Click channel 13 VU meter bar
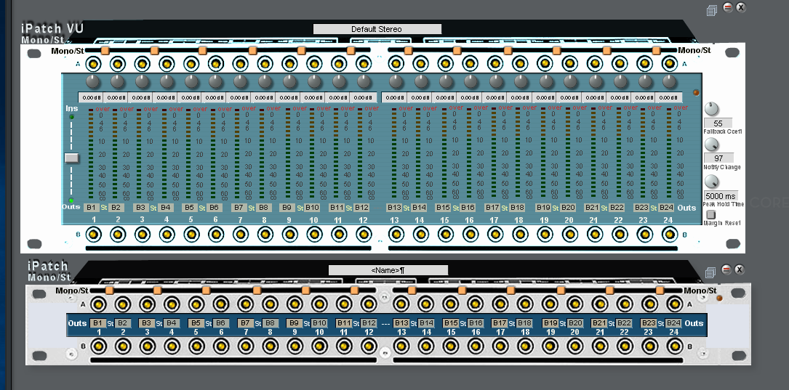789x390 pixels. click(394, 154)
